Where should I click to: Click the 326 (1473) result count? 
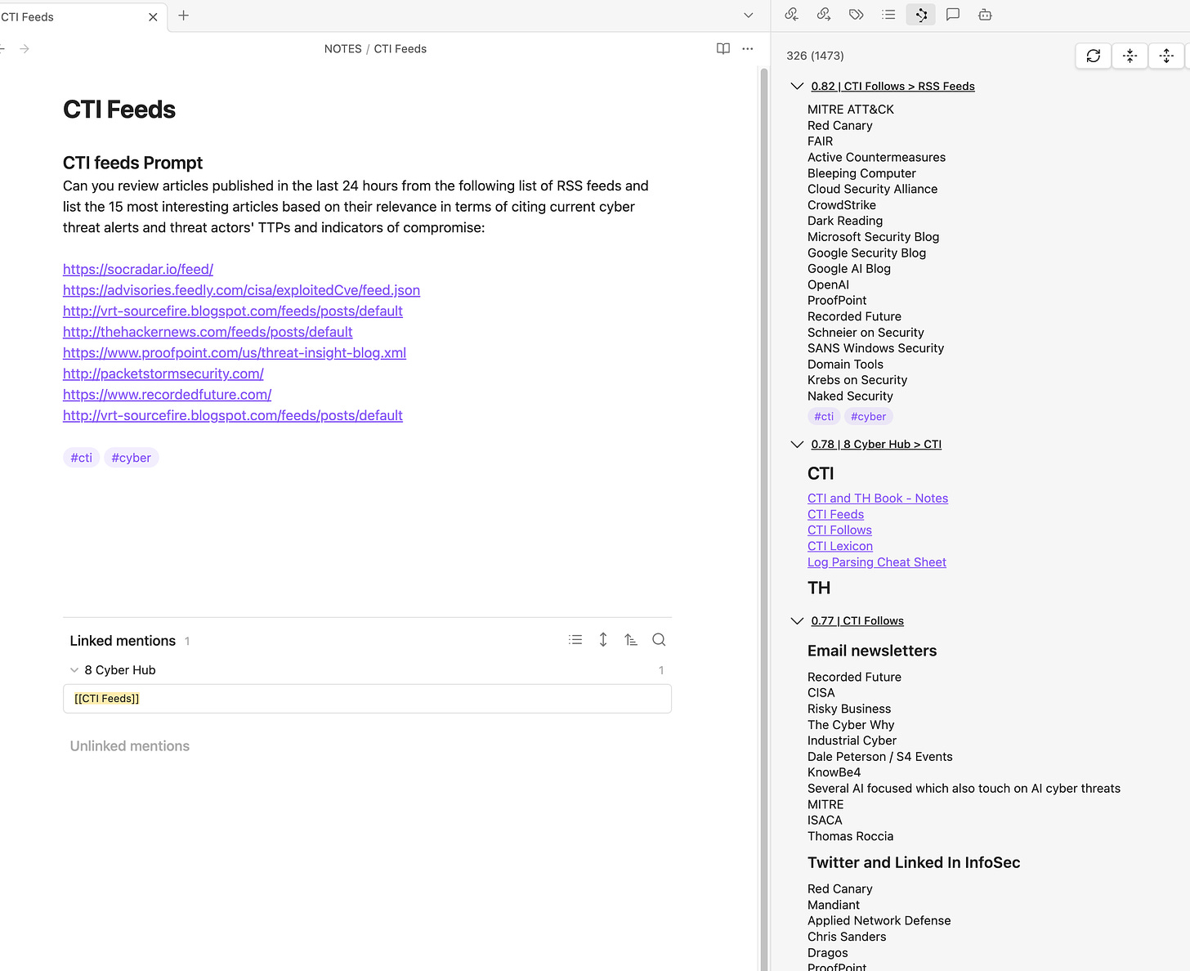tap(815, 56)
